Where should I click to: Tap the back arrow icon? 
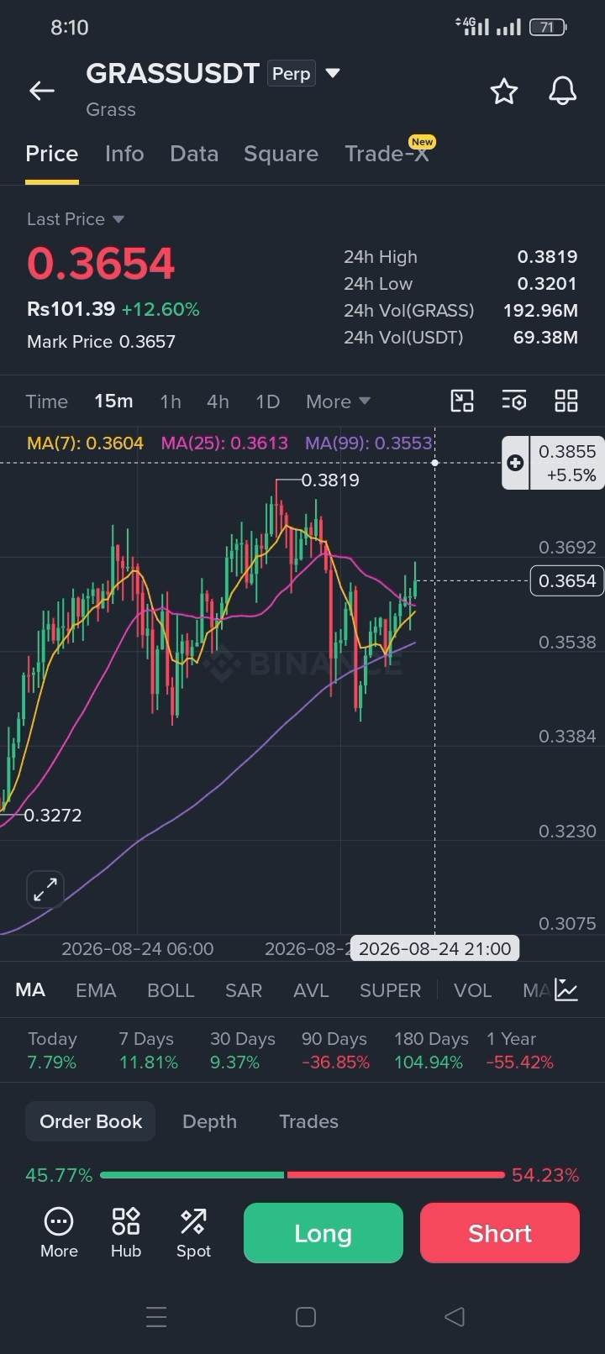[x=41, y=91]
